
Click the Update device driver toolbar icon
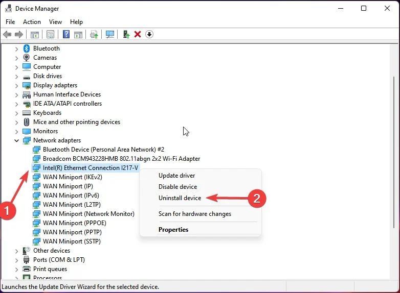coord(94,34)
